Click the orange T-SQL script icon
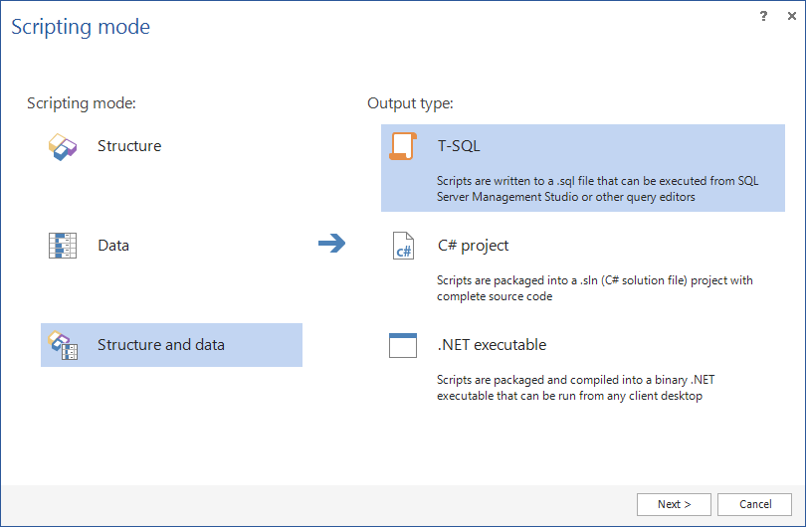Screen dimensions: 806x527 [x=403, y=146]
